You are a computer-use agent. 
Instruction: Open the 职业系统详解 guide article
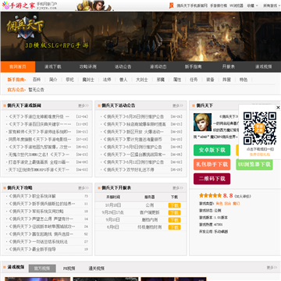(32, 196)
